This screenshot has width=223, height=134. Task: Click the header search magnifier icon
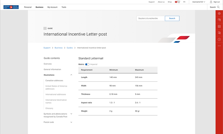pyautogui.click(x=218, y=7)
